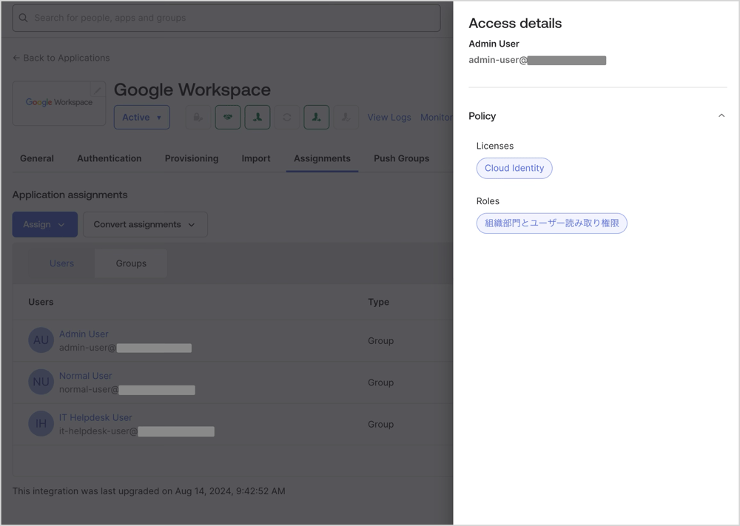Click the AU avatar for Admin User
Viewport: 740px width, 526px height.
41,340
